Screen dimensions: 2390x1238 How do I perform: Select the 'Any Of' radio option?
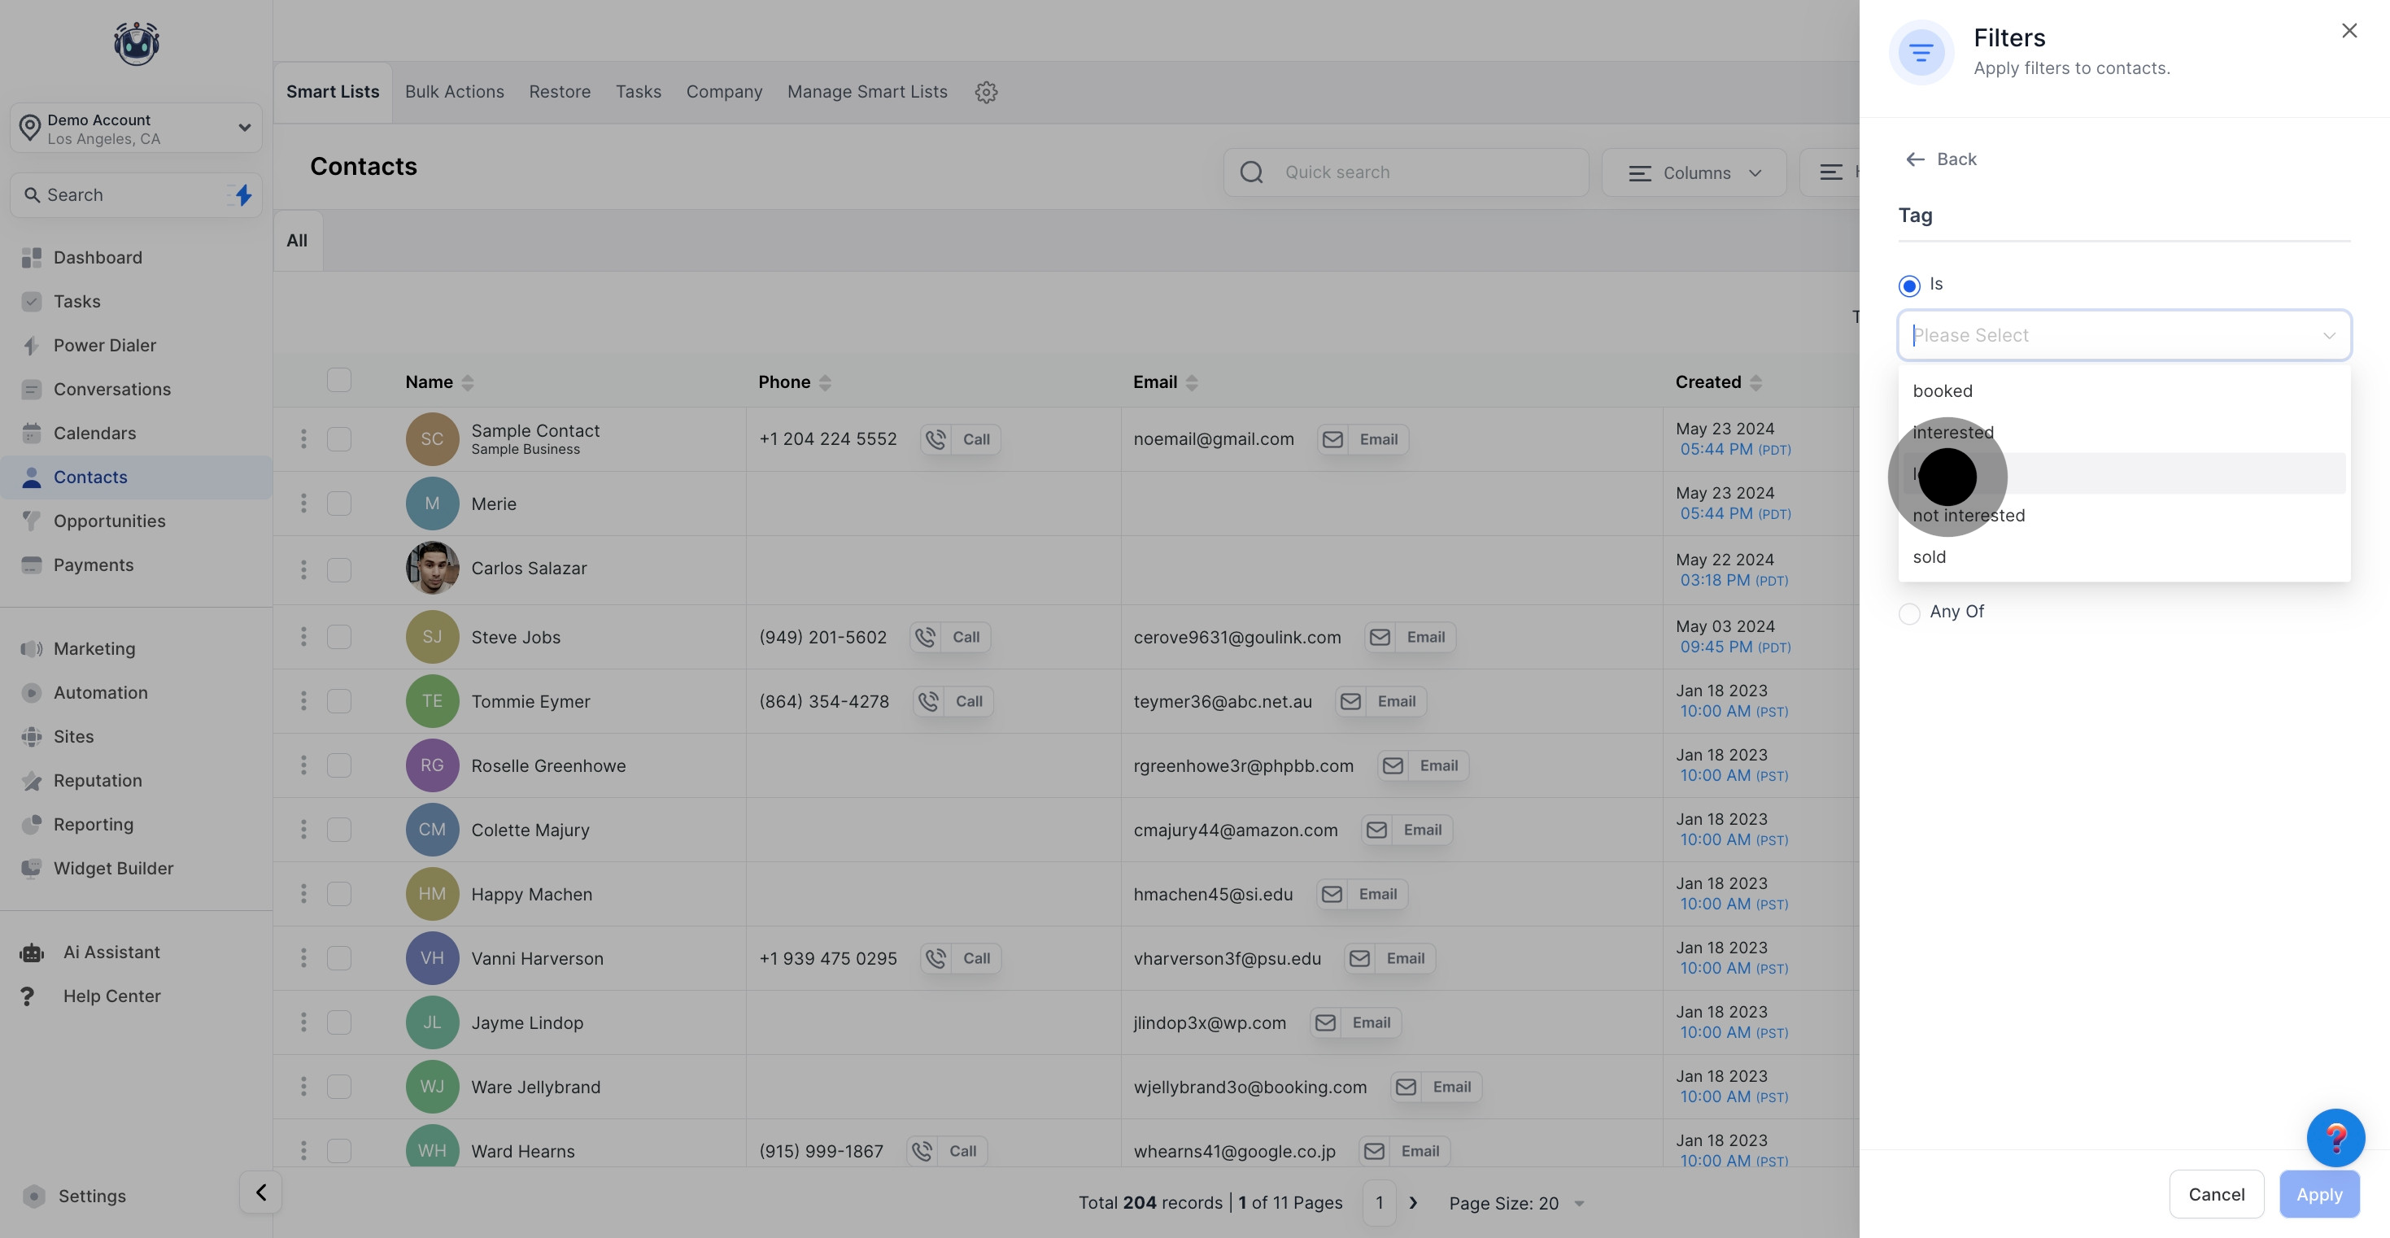tap(1909, 613)
